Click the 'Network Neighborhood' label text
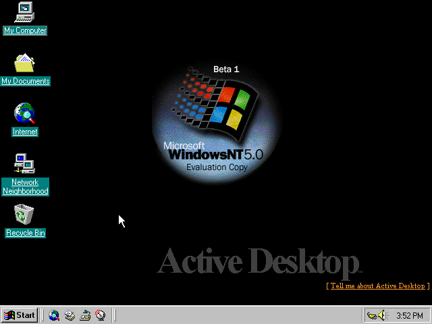The height and width of the screenshot is (324, 432). [x=26, y=186]
